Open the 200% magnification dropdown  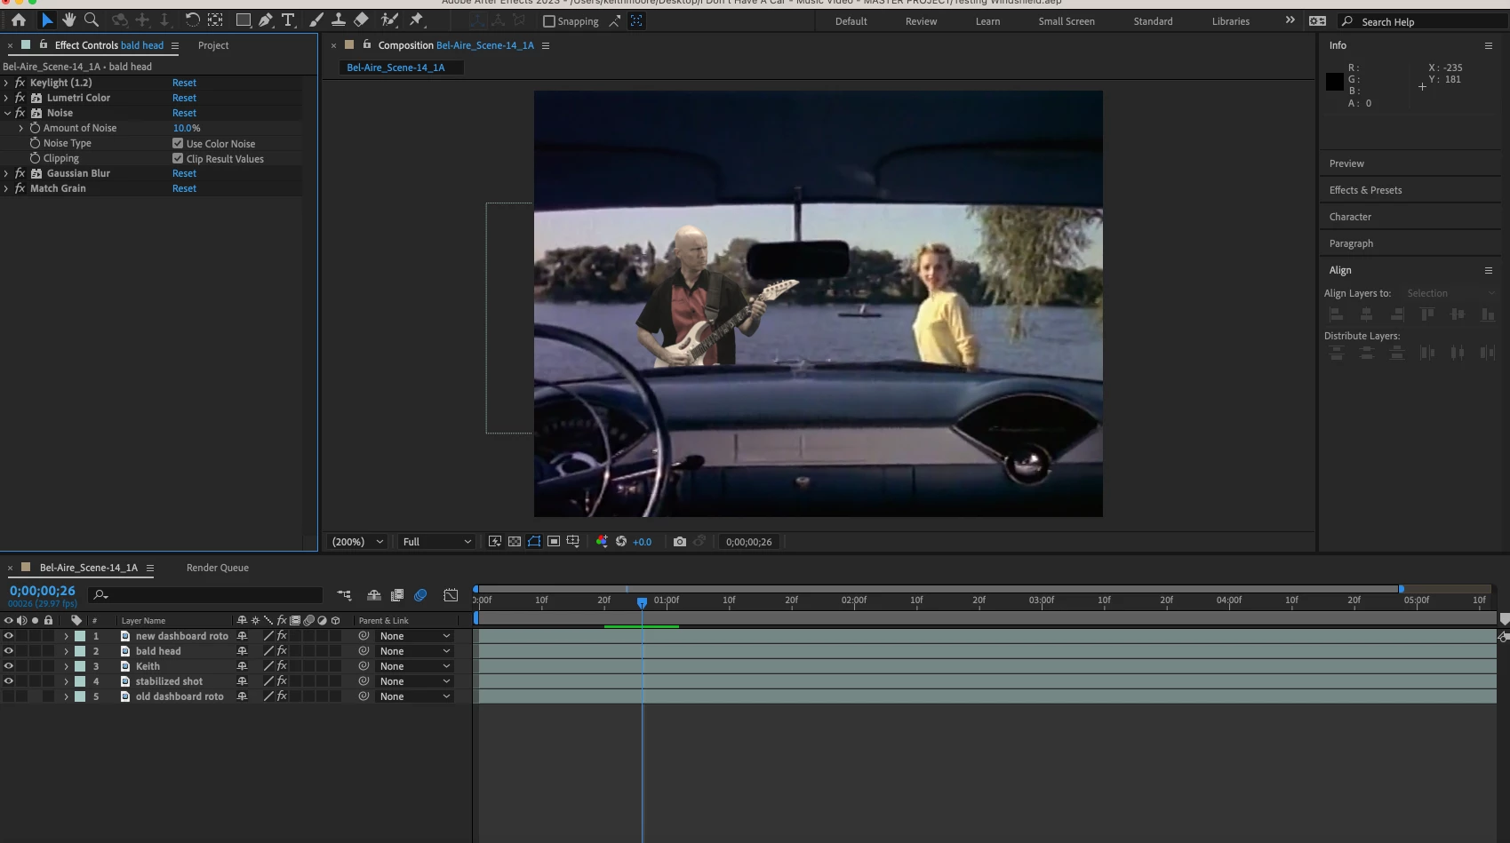click(x=357, y=542)
